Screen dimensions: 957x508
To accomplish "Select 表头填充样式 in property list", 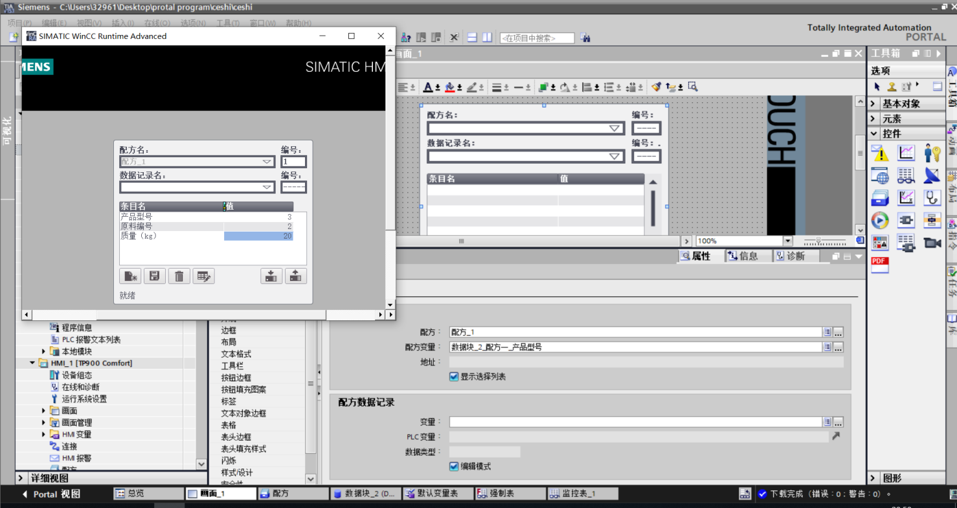I will click(x=243, y=448).
